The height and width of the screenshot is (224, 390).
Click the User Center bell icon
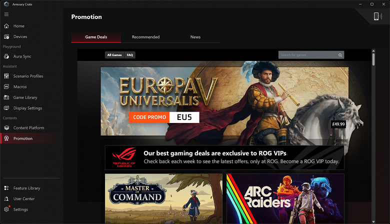(x=6, y=199)
